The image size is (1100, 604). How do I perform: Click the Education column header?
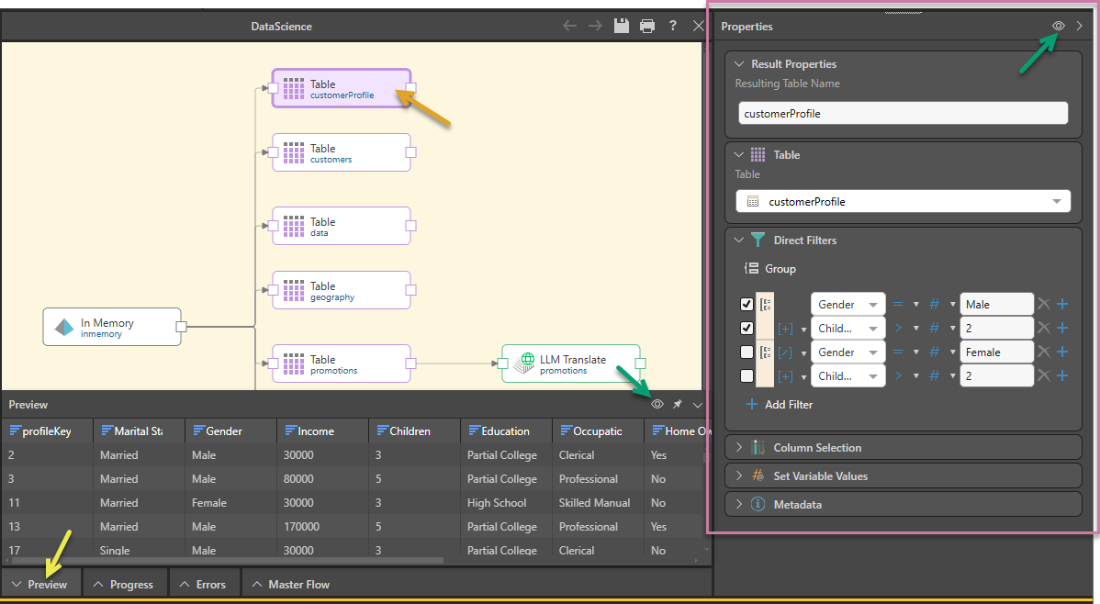pos(507,431)
